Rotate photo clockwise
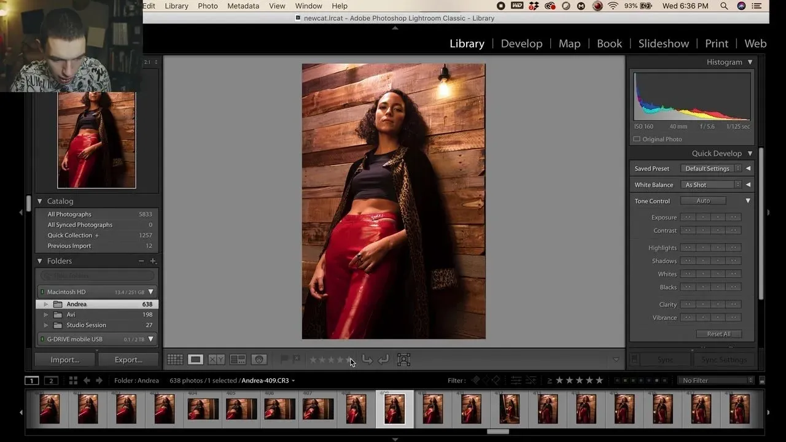 click(x=383, y=360)
